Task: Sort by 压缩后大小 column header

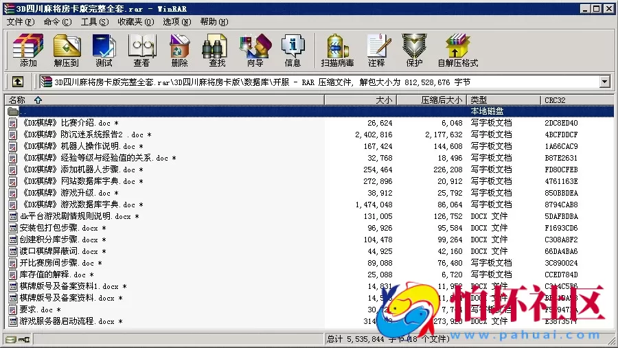Action: [431, 100]
